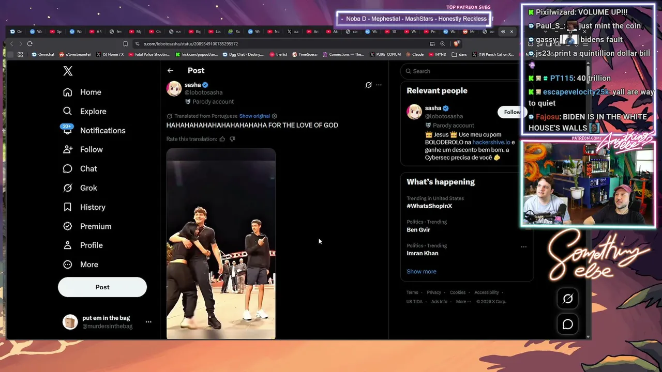Open the TimeGuessr bookmark
Image resolution: width=662 pixels, height=372 pixels.
[304, 54]
